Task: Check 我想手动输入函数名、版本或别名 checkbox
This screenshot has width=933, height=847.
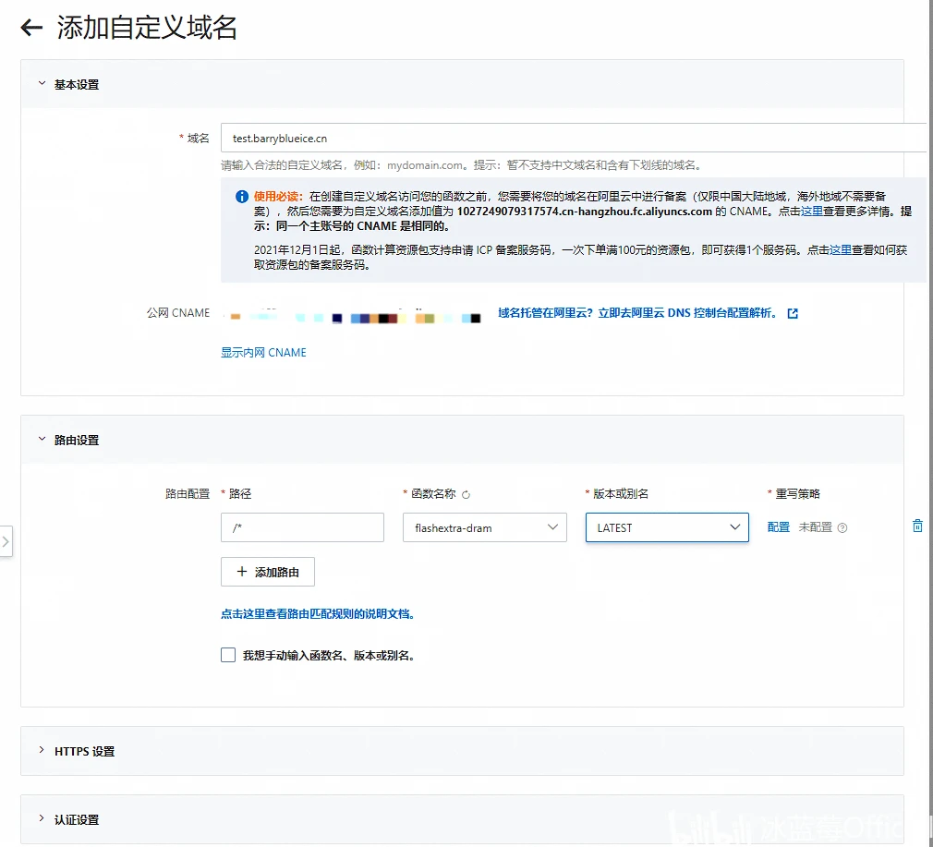Action: (x=228, y=655)
